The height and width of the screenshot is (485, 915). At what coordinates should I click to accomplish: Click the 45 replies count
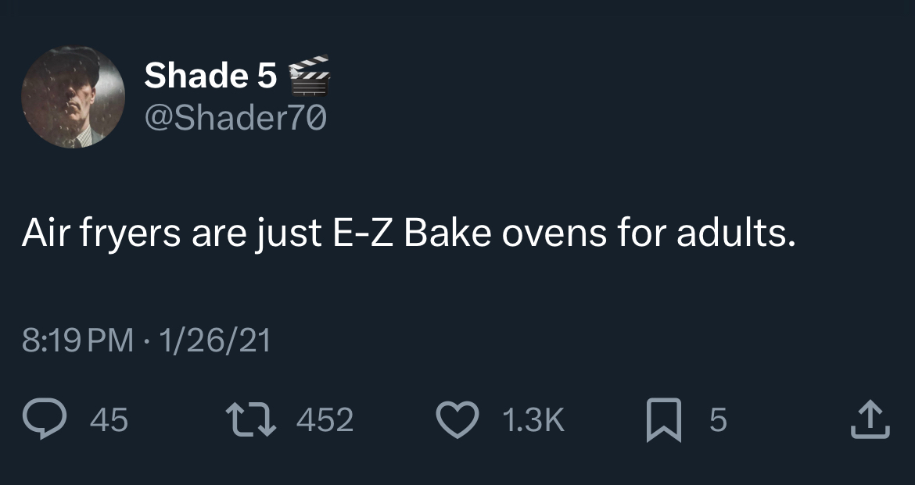tap(109, 421)
